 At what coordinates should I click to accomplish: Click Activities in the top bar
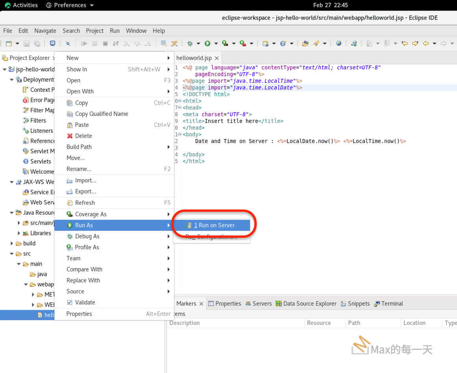(21, 5)
